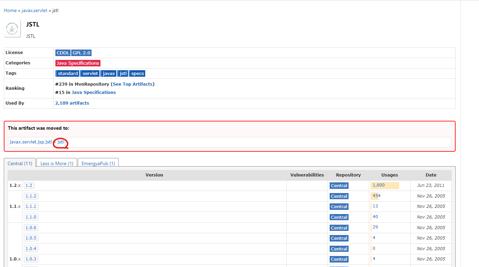The width and height of the screenshot is (479, 267).
Task: Select the servlet tag
Action: [x=90, y=74]
